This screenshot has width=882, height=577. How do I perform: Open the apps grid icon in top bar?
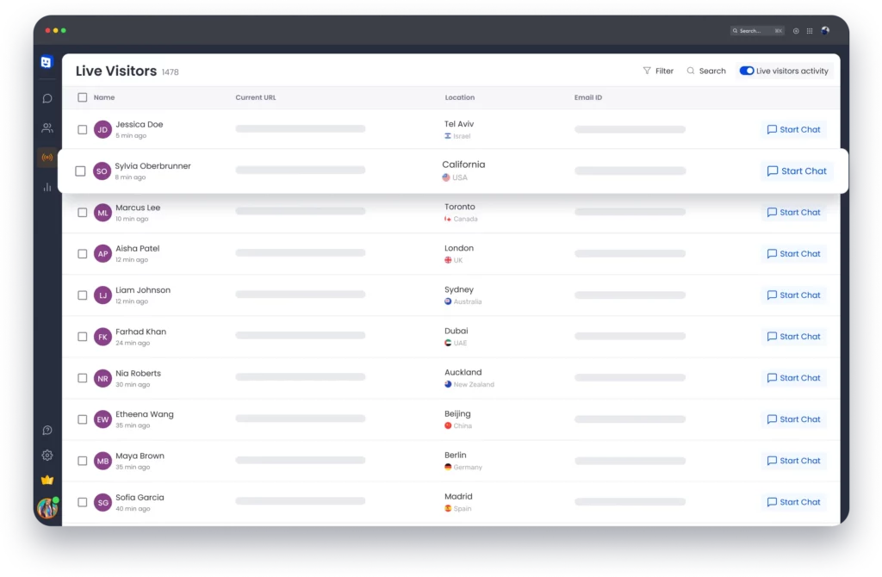point(810,31)
